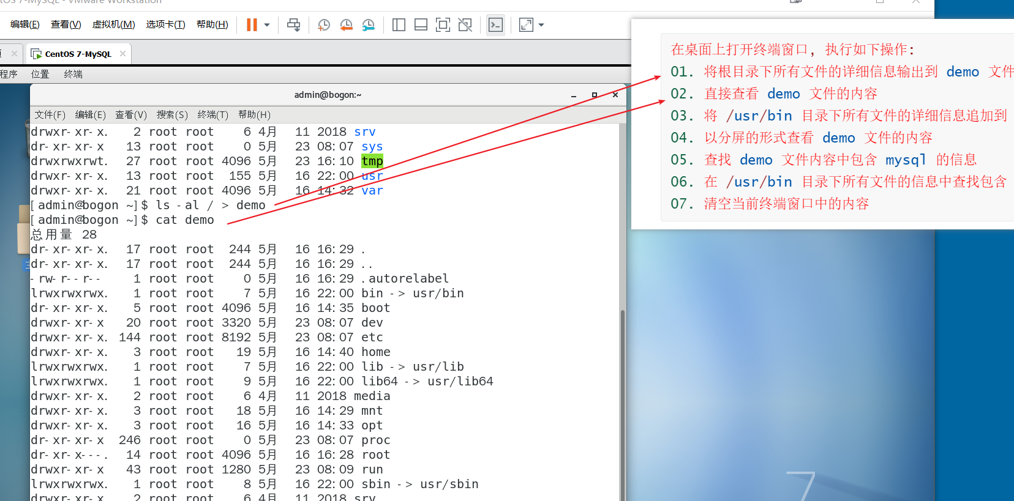Click the 'ls -al / > demo' command
This screenshot has height=501, width=1014.
(x=211, y=206)
